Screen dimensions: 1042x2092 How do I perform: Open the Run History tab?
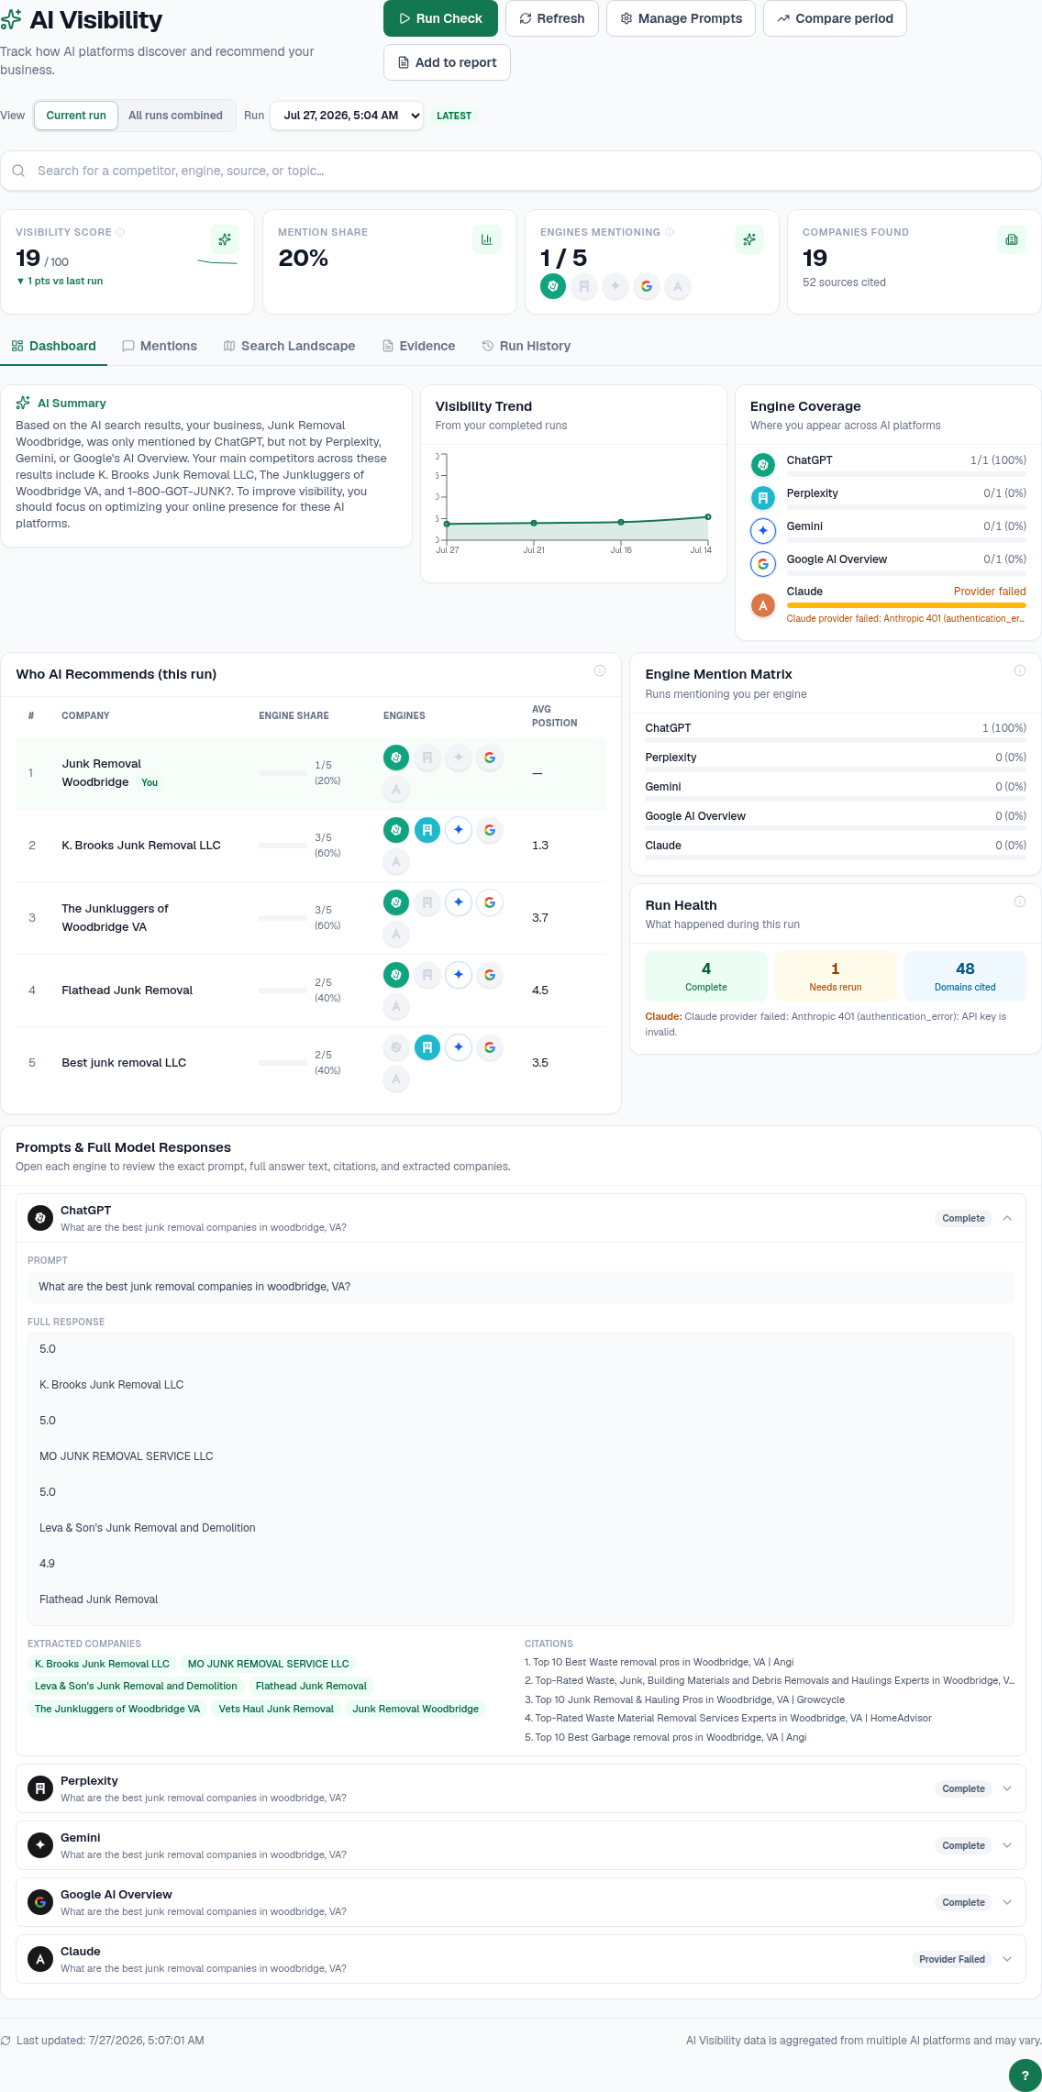[527, 346]
